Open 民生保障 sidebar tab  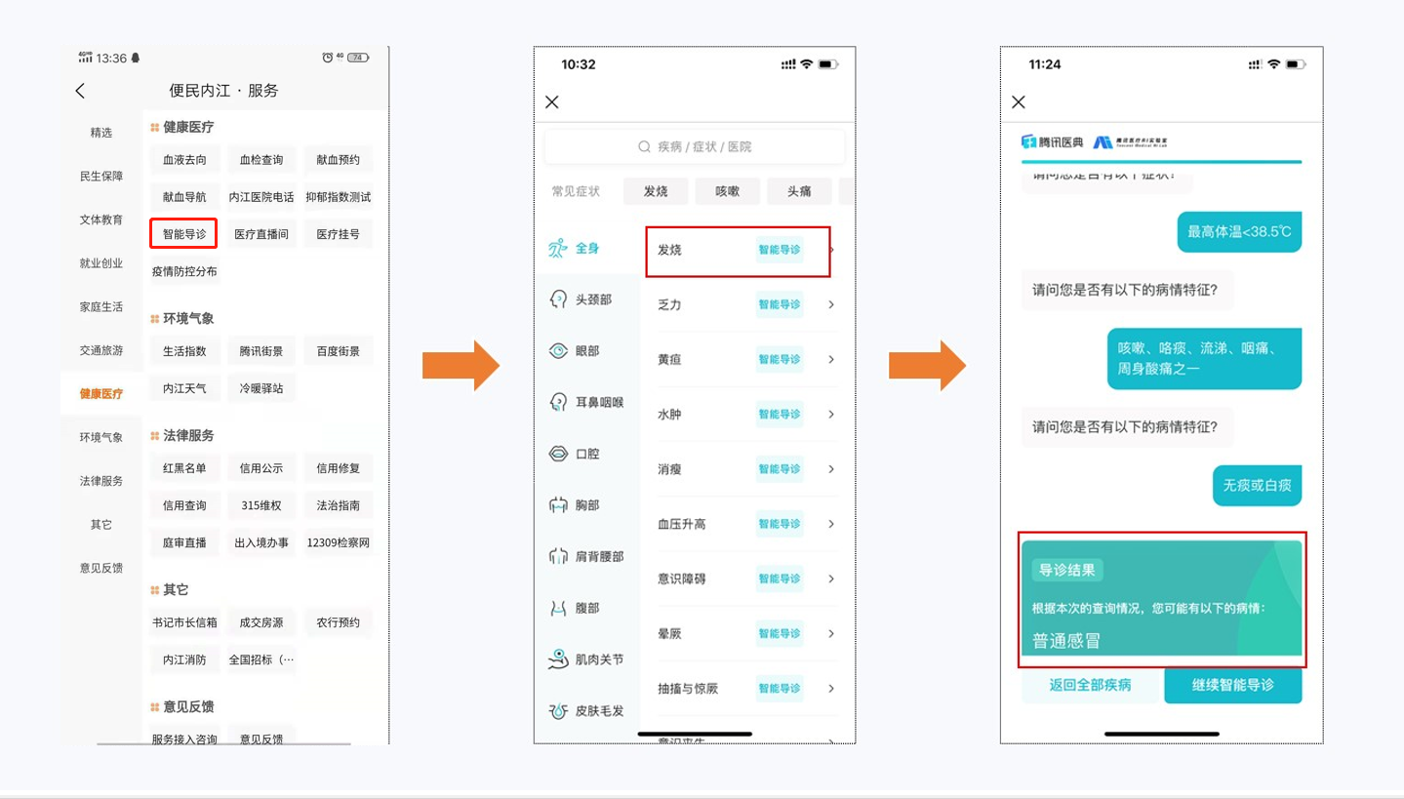(x=101, y=177)
